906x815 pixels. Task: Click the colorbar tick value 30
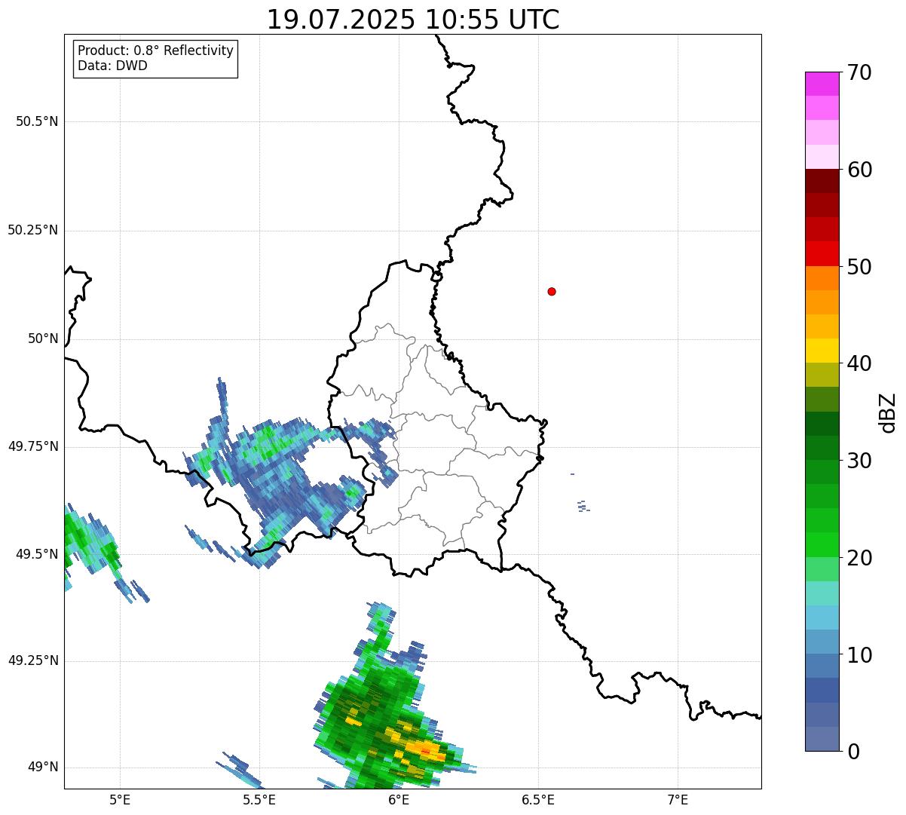pos(859,461)
